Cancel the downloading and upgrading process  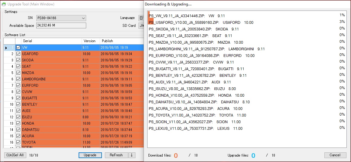pyautogui.click(x=335, y=155)
